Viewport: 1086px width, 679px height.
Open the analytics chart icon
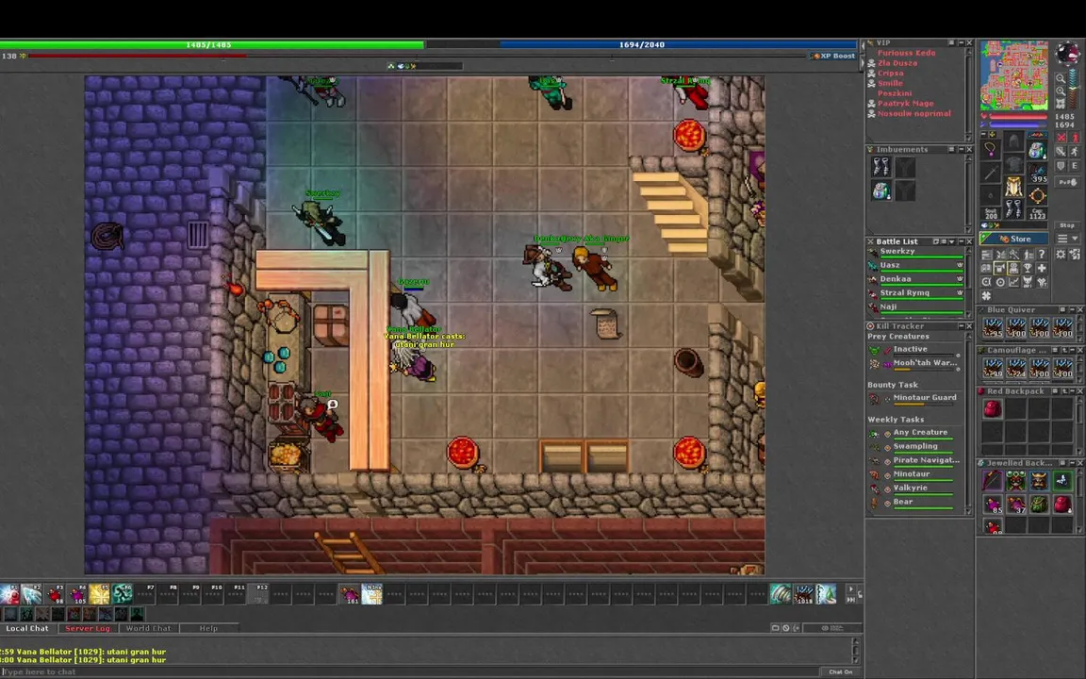1014,281
